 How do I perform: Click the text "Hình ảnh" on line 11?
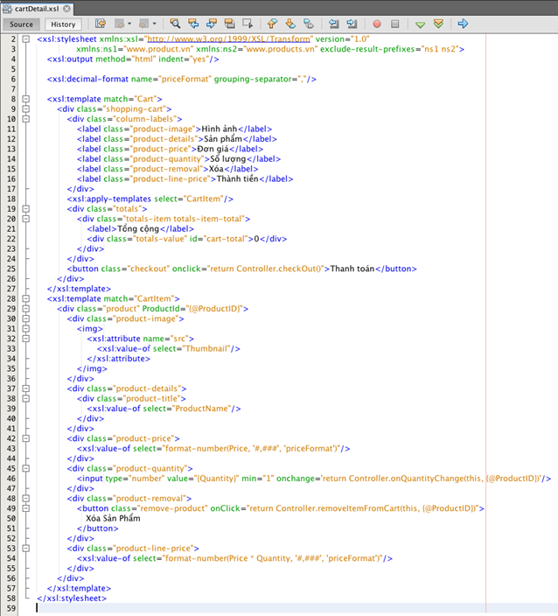[220, 129]
